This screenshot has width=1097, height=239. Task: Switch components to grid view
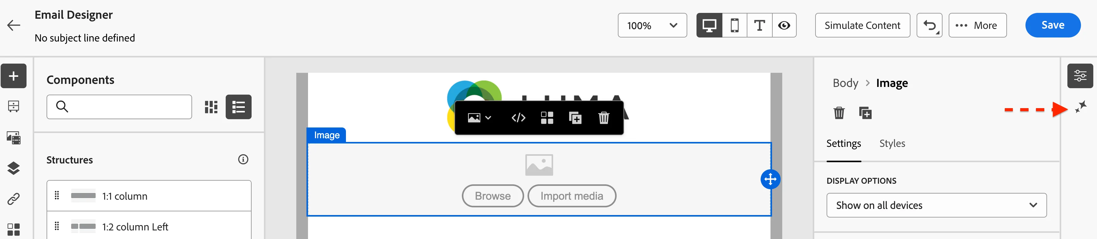pos(211,107)
